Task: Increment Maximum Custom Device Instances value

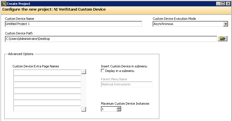Action: coord(119,108)
